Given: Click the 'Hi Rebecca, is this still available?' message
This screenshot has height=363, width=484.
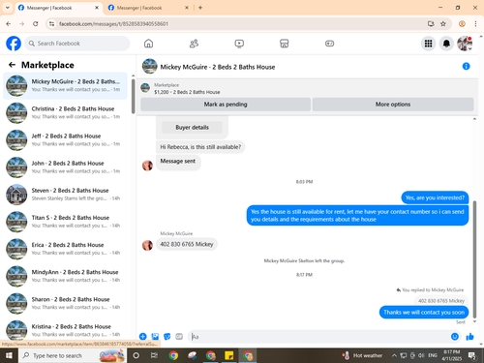Looking at the screenshot, I should (200, 147).
